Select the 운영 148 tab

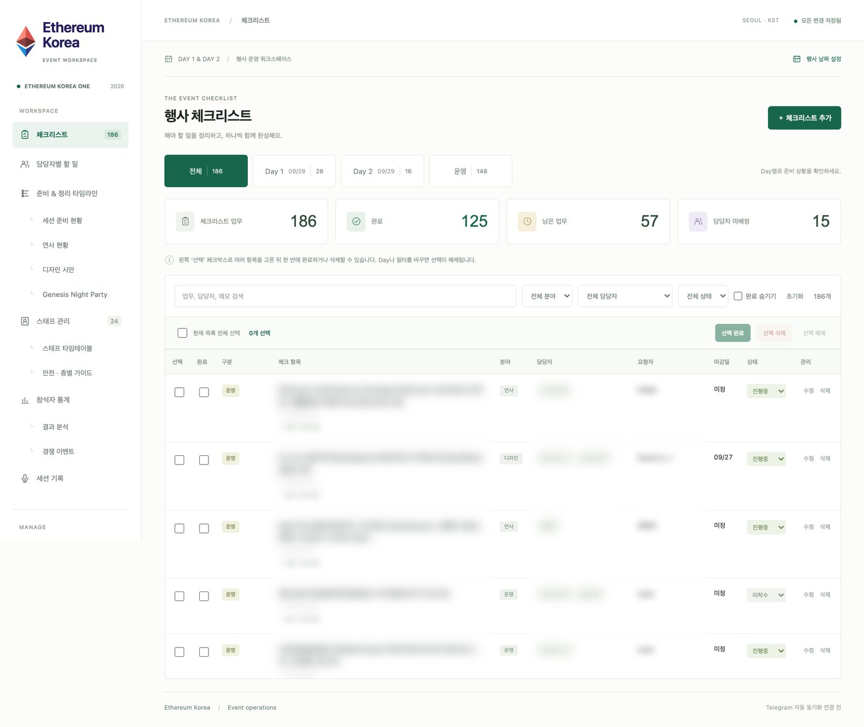click(x=470, y=171)
